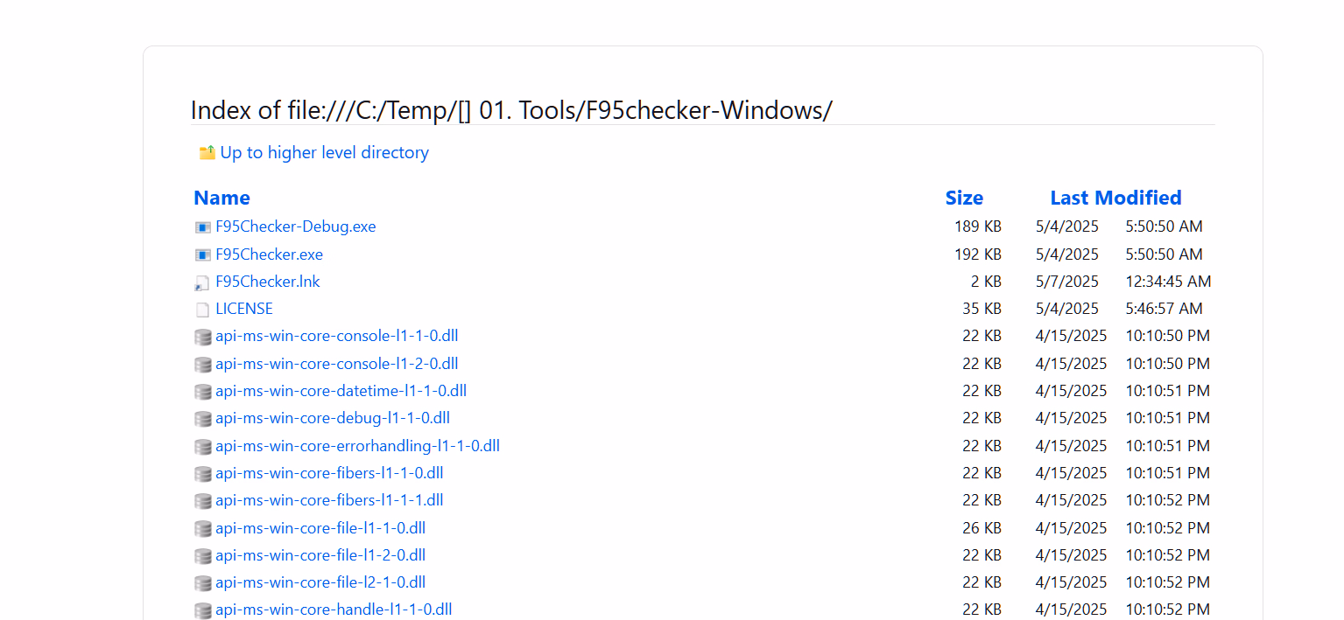
Task: Click the 5:46:57 AM time cell
Action: tap(1165, 309)
